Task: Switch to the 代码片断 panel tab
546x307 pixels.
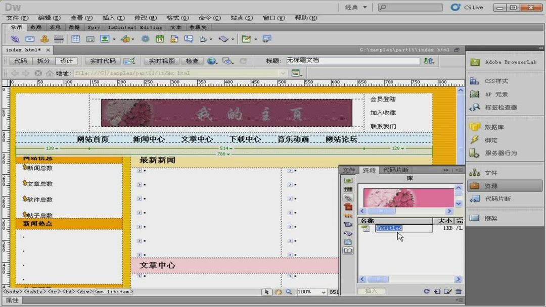Action: tap(397, 170)
